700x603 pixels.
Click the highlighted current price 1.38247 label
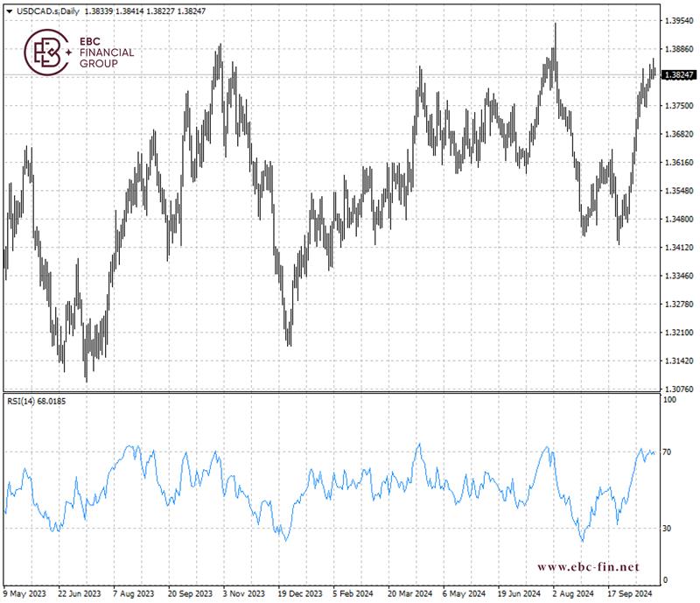pyautogui.click(x=679, y=76)
